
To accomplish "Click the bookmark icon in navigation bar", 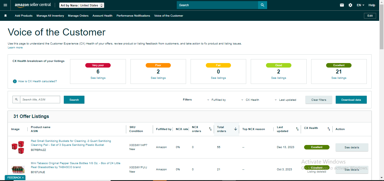I will click(x=5, y=16).
